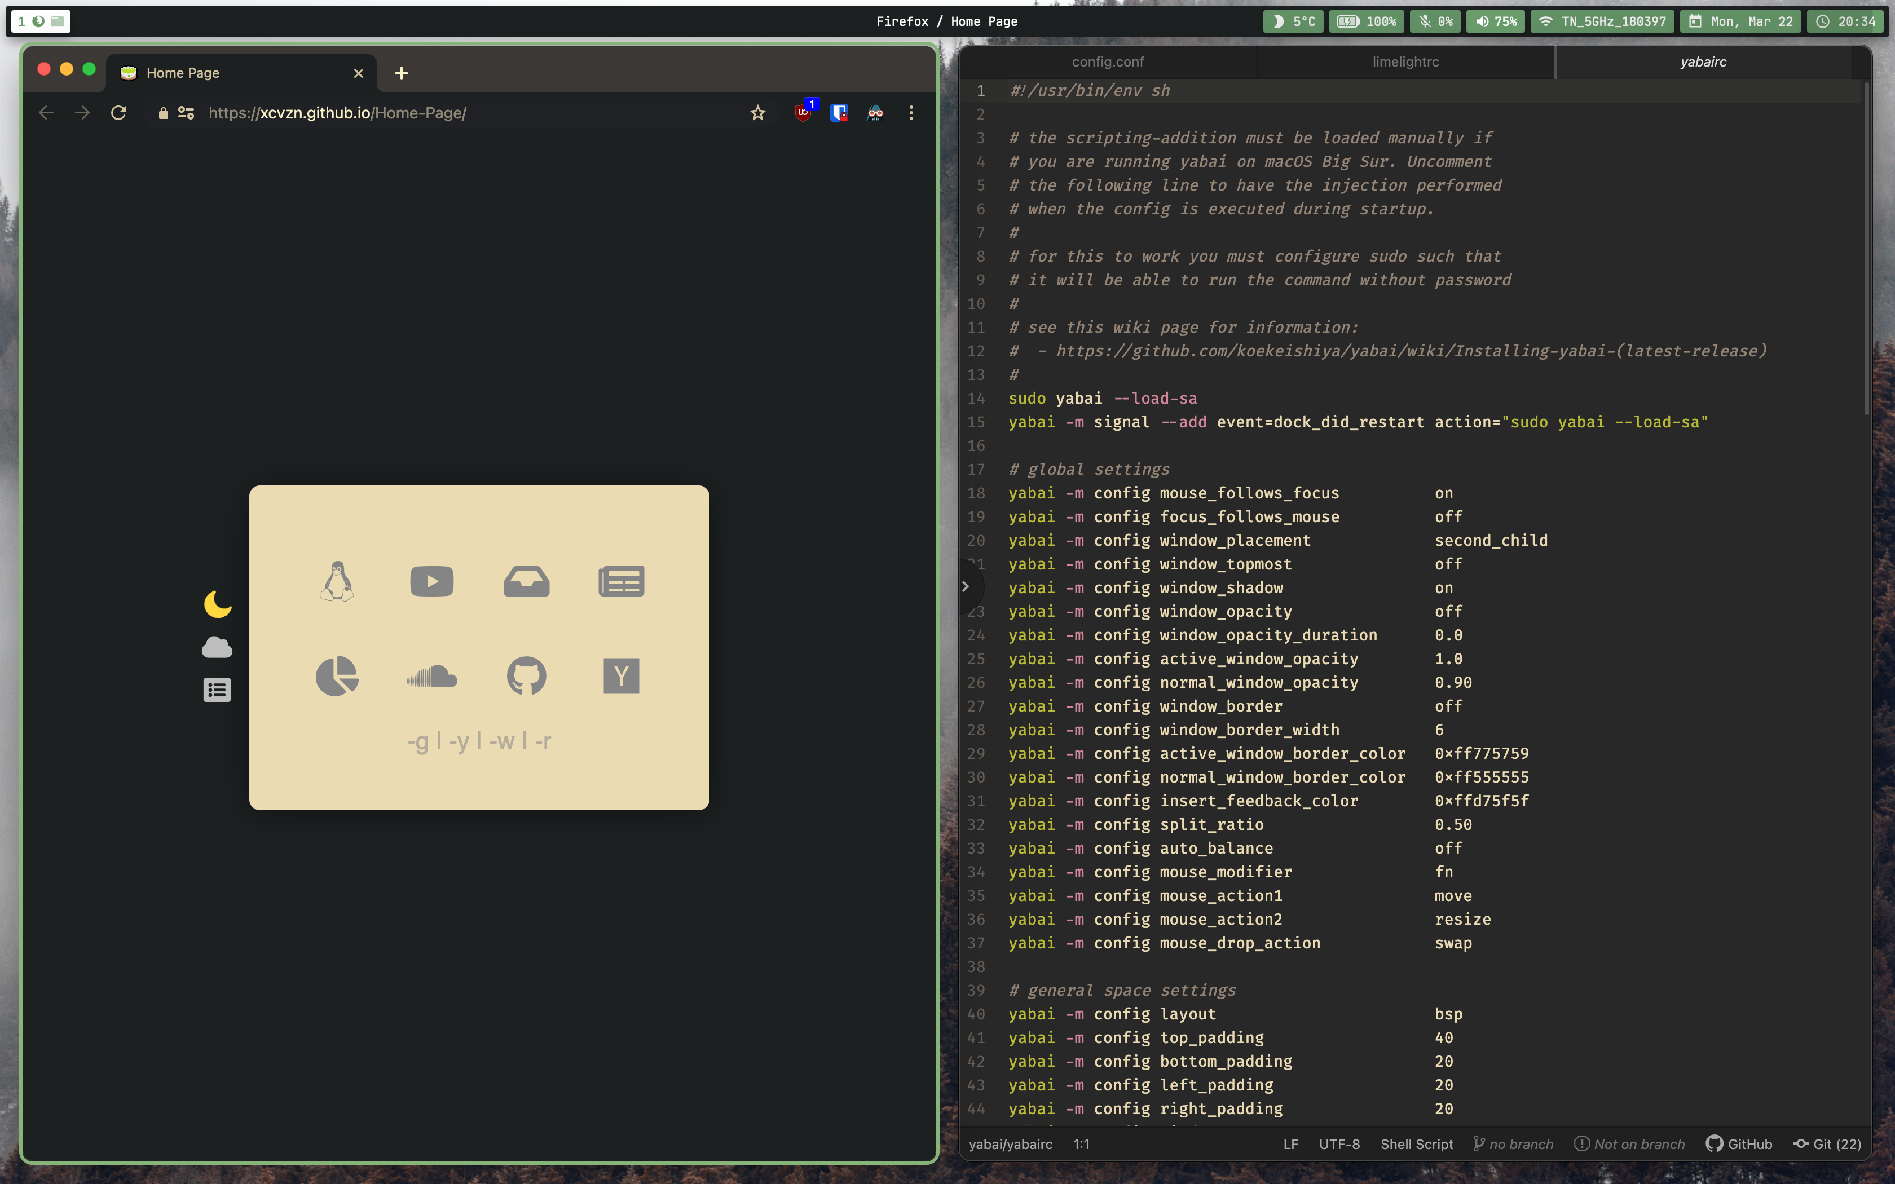This screenshot has height=1184, width=1895.
Task: Click the -g search shortcut text
Action: [x=418, y=741]
